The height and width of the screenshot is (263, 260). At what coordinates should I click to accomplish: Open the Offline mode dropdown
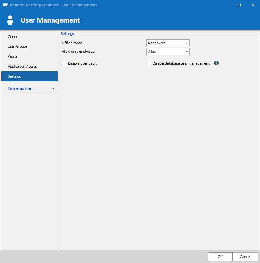click(168, 43)
